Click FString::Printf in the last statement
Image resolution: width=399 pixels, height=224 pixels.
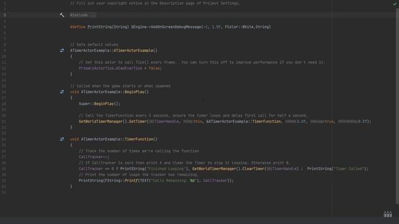122,180
